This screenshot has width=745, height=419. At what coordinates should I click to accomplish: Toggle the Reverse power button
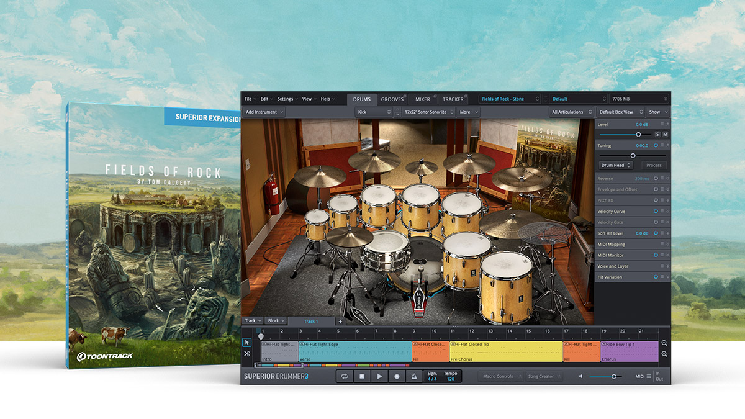pos(656,178)
